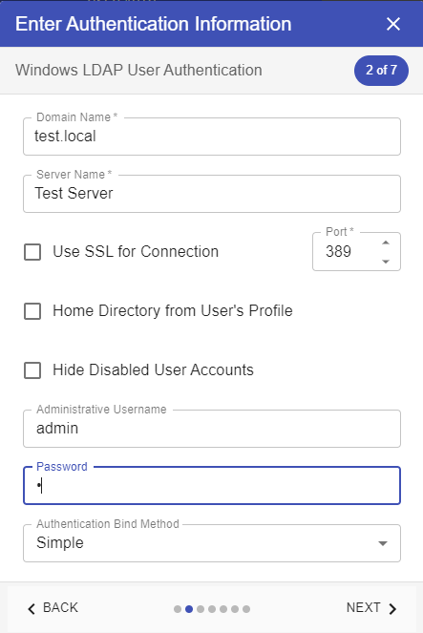Click the Domain Name input field
423x633 pixels.
pos(212,137)
